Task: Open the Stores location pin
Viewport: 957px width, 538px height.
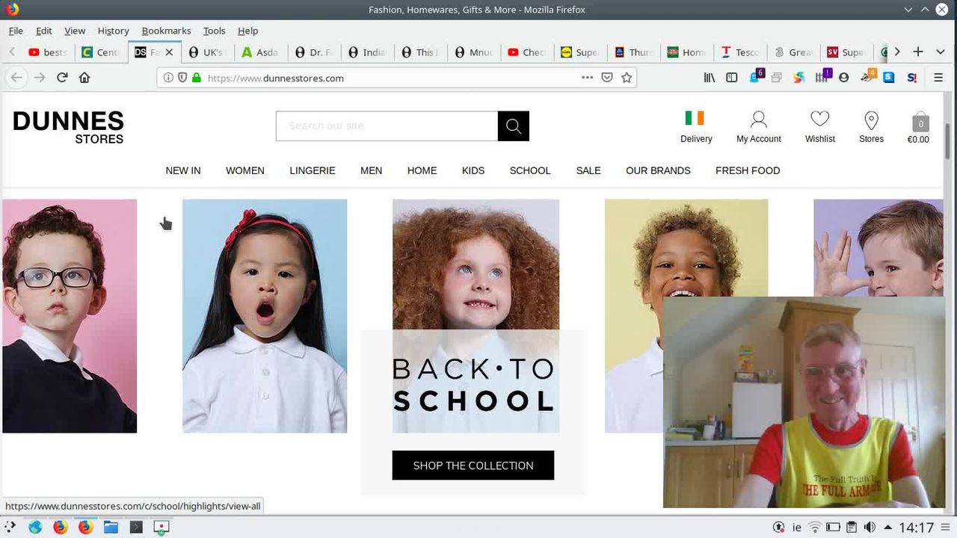Action: [871, 120]
